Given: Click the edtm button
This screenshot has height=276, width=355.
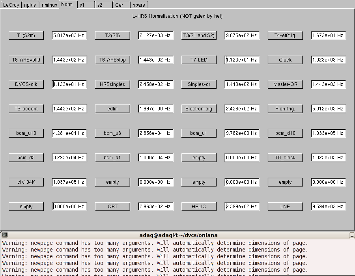Looking at the screenshot, I should click(x=112, y=109).
